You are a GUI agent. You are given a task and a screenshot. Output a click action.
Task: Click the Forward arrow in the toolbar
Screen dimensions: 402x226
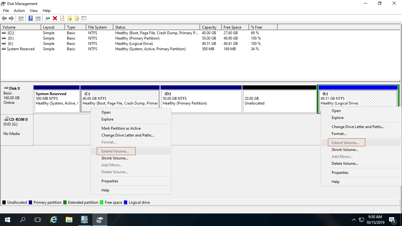coord(11,19)
